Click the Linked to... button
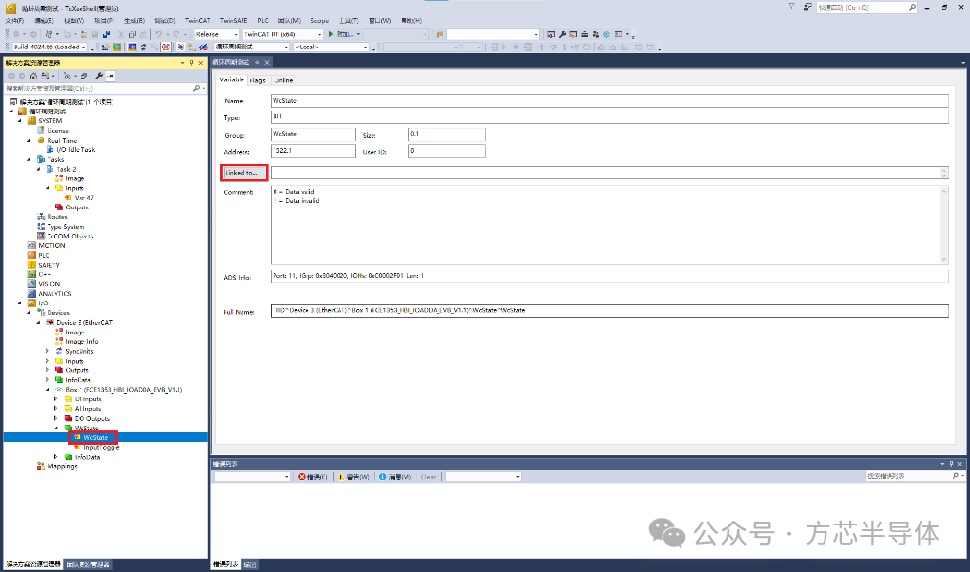 point(243,173)
